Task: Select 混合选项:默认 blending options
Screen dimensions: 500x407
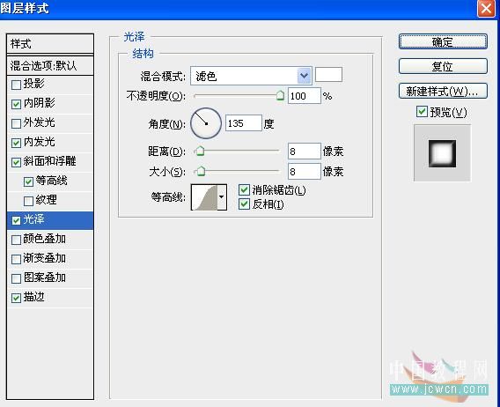Action: pyautogui.click(x=50, y=66)
